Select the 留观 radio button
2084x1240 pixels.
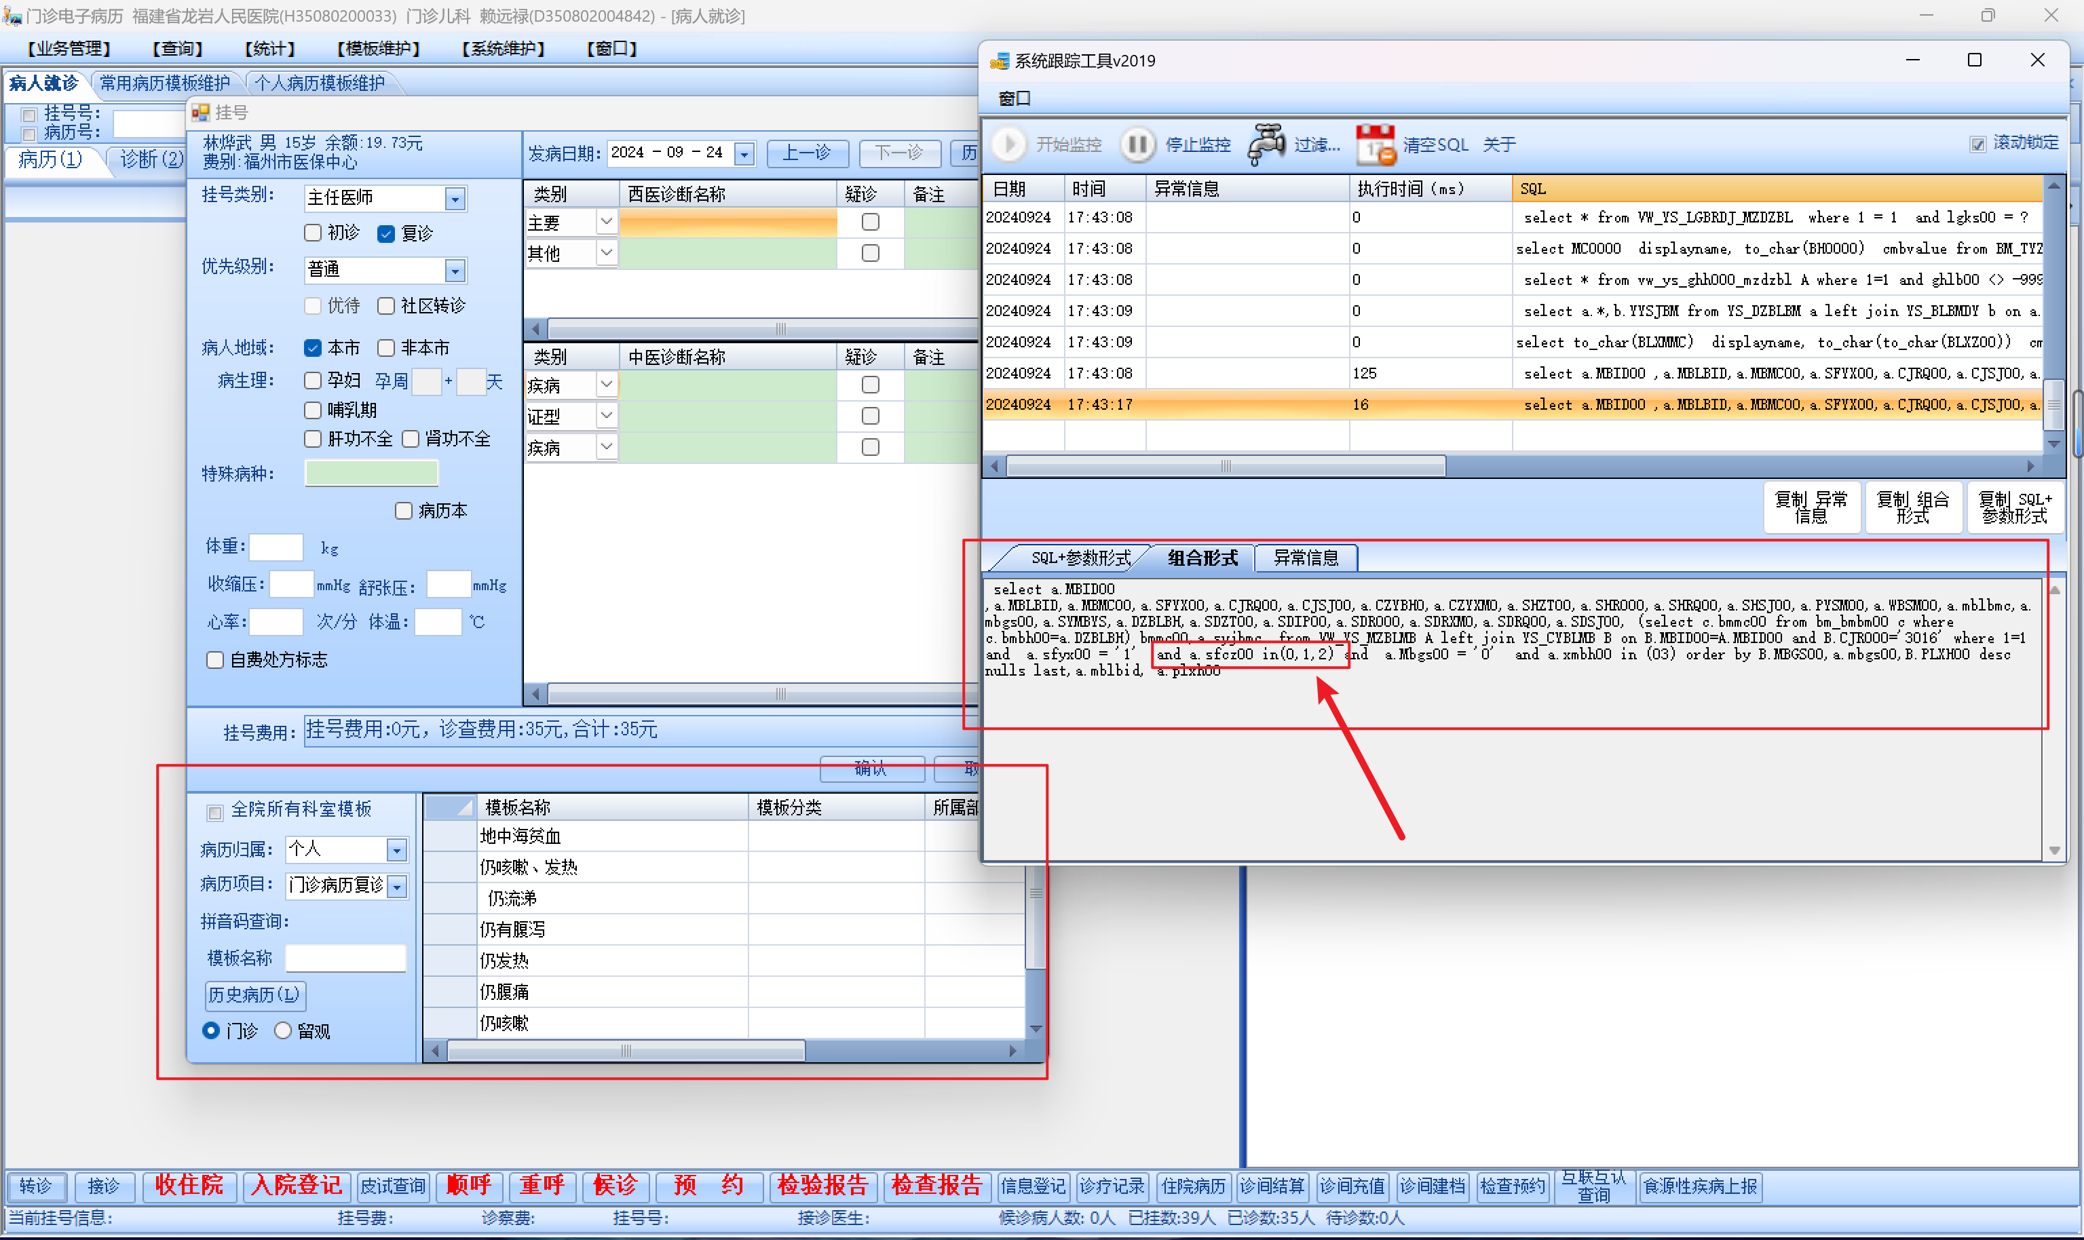coord(284,1030)
